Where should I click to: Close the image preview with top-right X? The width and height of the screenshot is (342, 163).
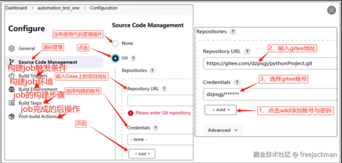click(x=331, y=10)
